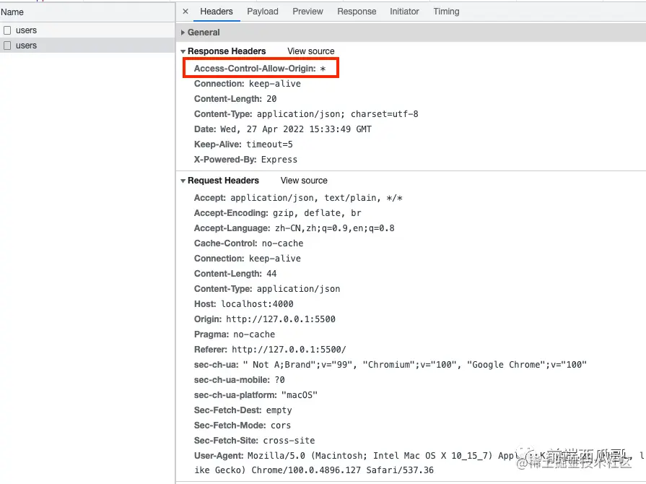Select the response Connection: keep-alive line
The image size is (646, 484).
247,84
